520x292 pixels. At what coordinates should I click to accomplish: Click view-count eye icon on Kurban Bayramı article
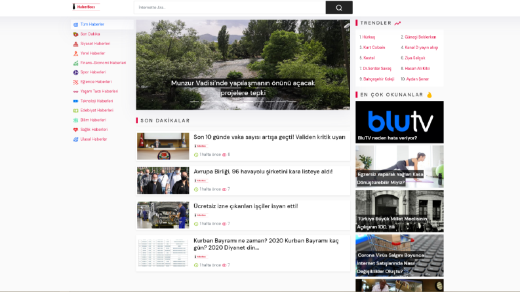point(224,265)
